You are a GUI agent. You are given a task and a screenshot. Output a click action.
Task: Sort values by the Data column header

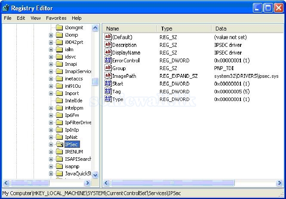[247, 29]
